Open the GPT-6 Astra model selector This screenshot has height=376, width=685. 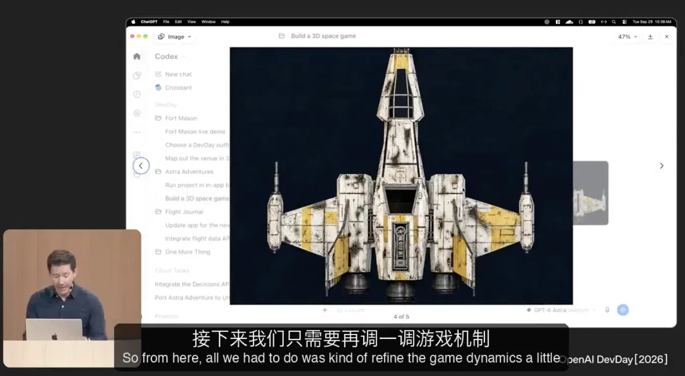(561, 310)
